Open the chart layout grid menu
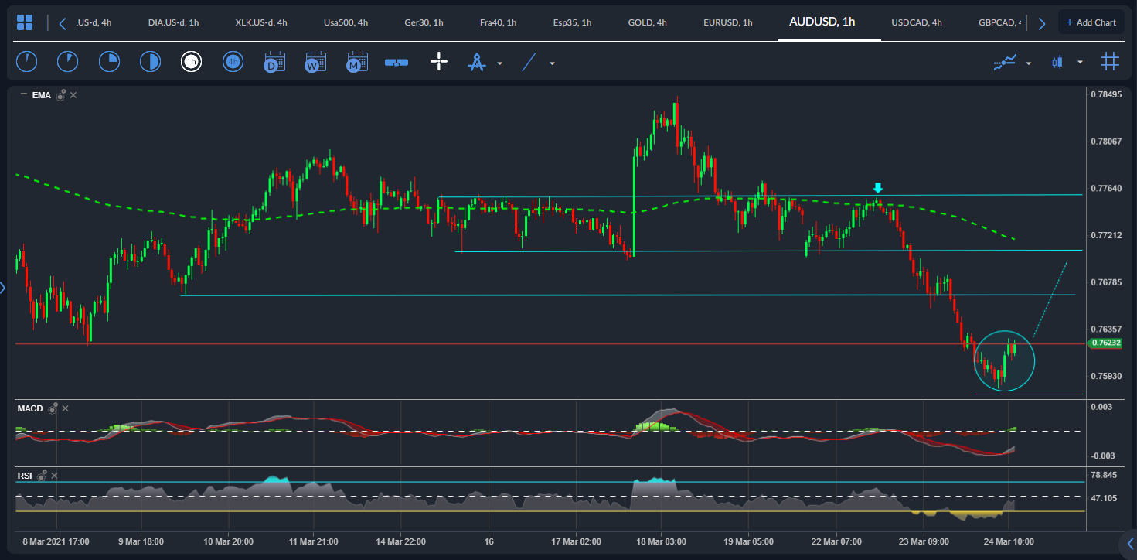1137x560 pixels. click(x=25, y=22)
